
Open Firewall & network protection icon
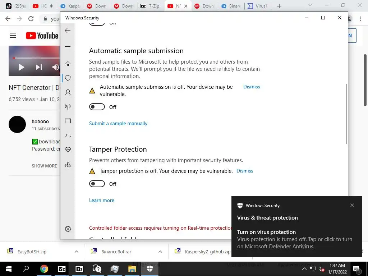pos(68,107)
